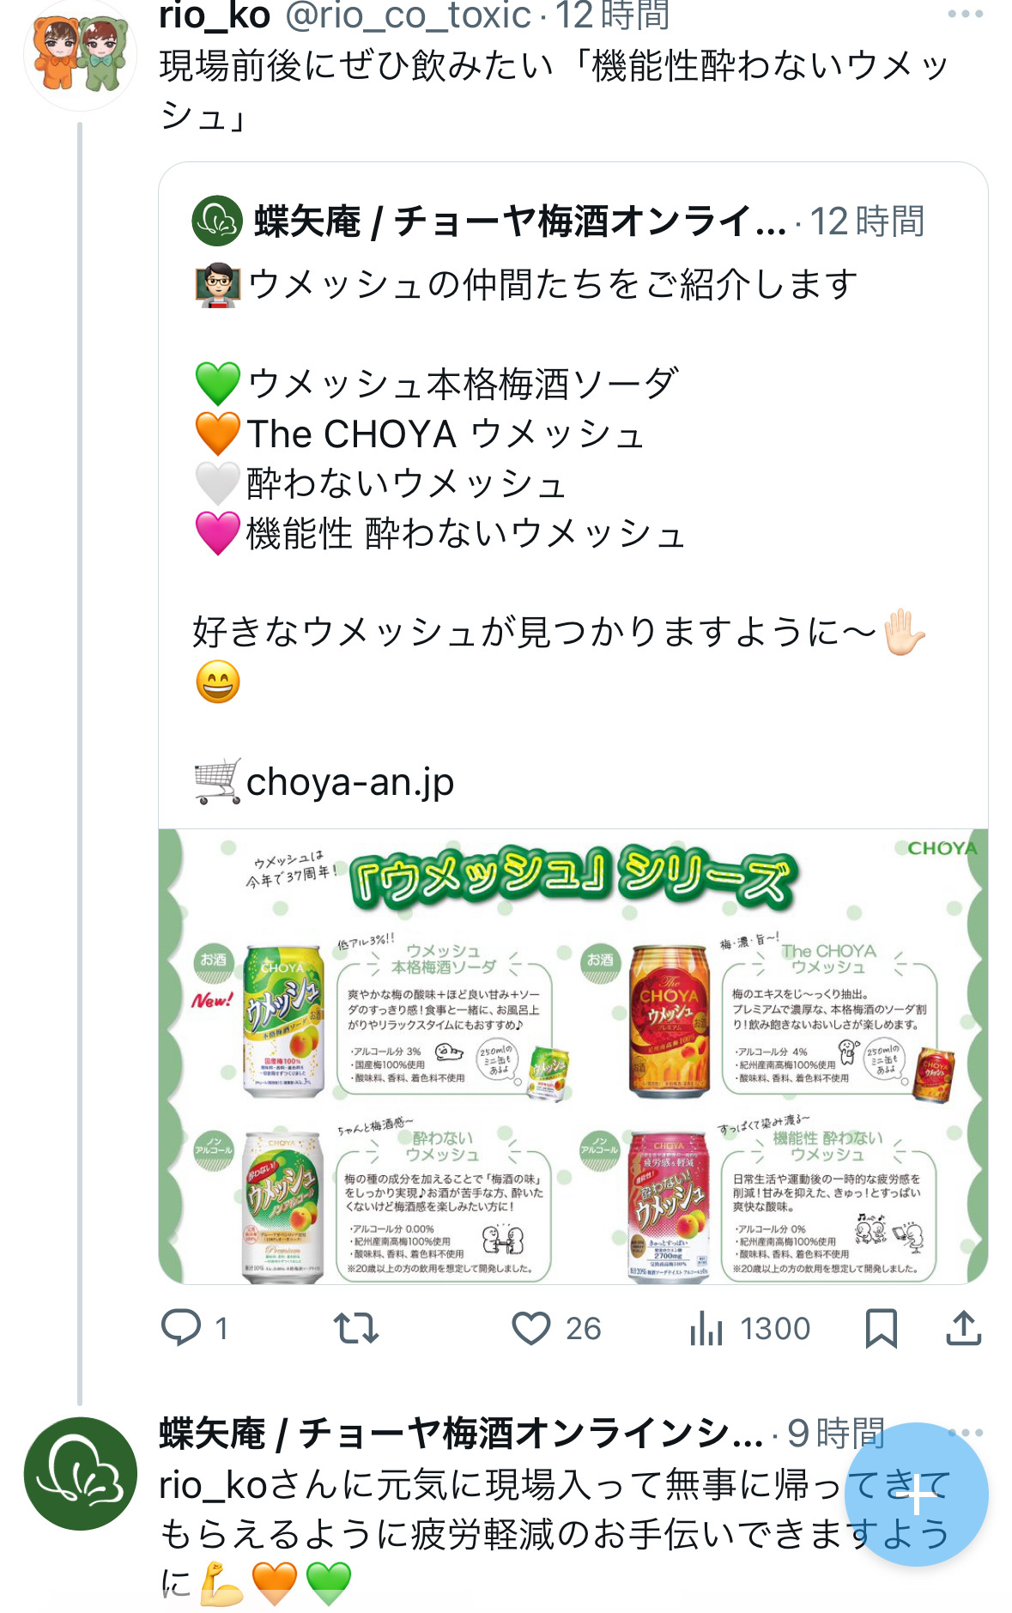The image size is (1012, 1613).
Task: Open rio_ko's bear avatar profile picture
Action: tap(80, 54)
